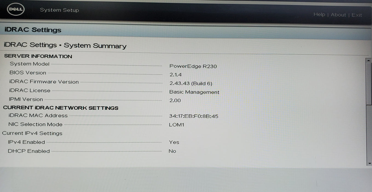The image size is (372, 192).
Task: Click the scrollbar down arrow
Action: 369,163
